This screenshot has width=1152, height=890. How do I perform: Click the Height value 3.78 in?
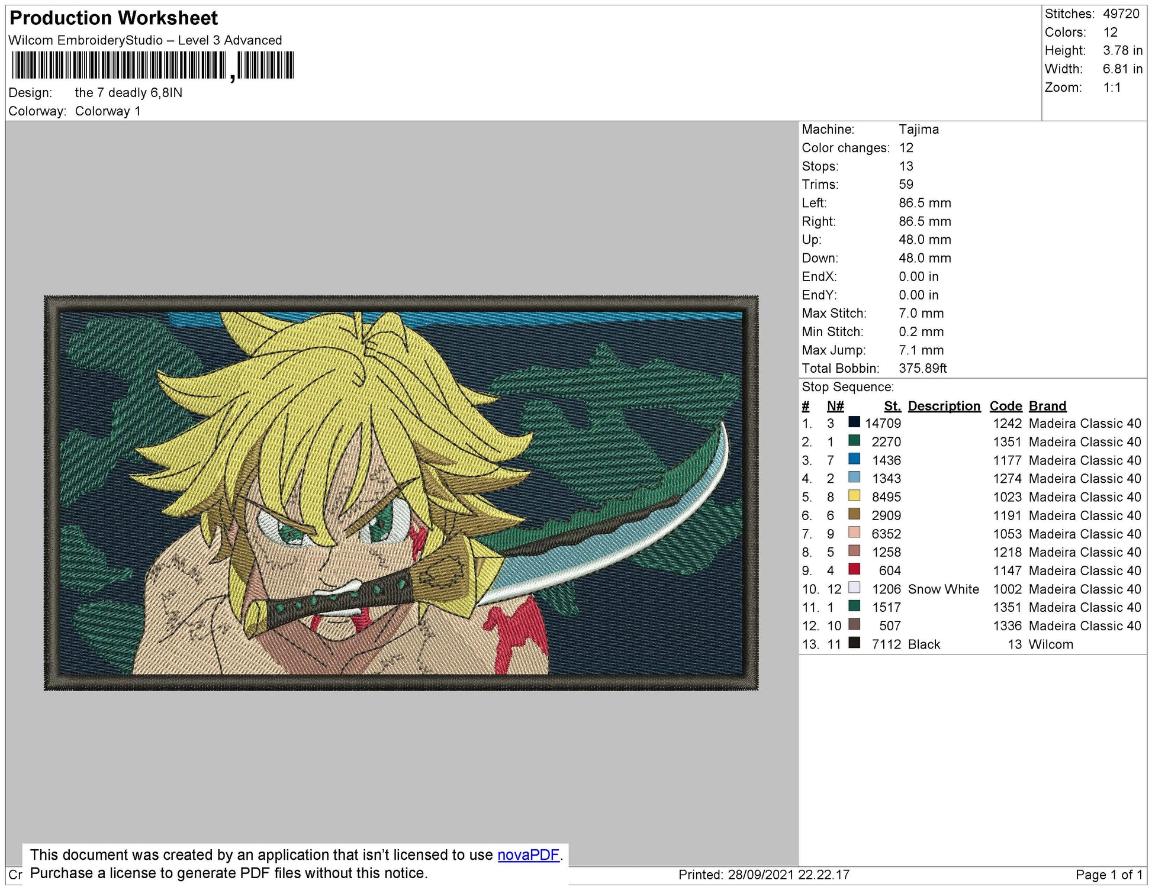tap(1122, 51)
